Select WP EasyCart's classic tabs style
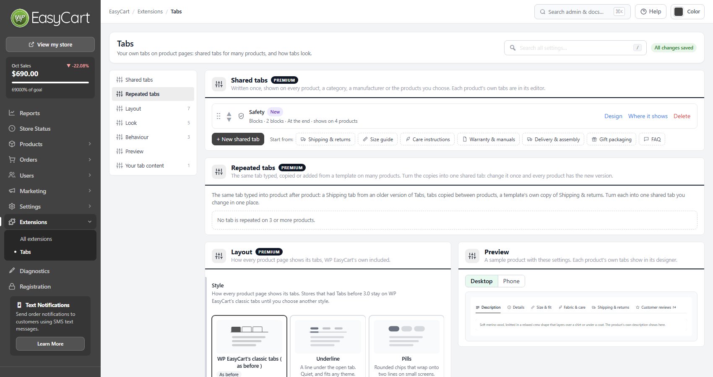Viewport: 713px width, 377px height. coord(250,346)
